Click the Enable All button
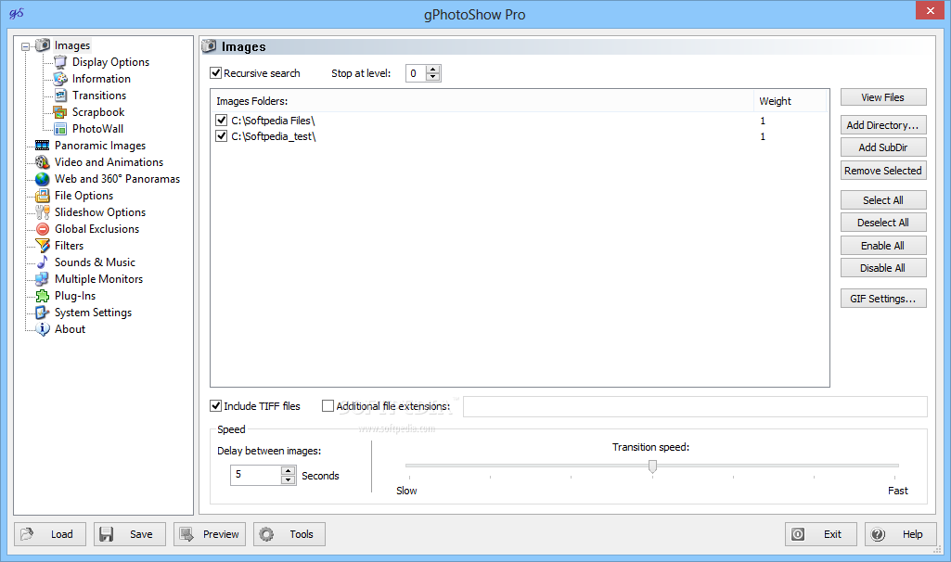The height and width of the screenshot is (562, 951). pyautogui.click(x=883, y=246)
